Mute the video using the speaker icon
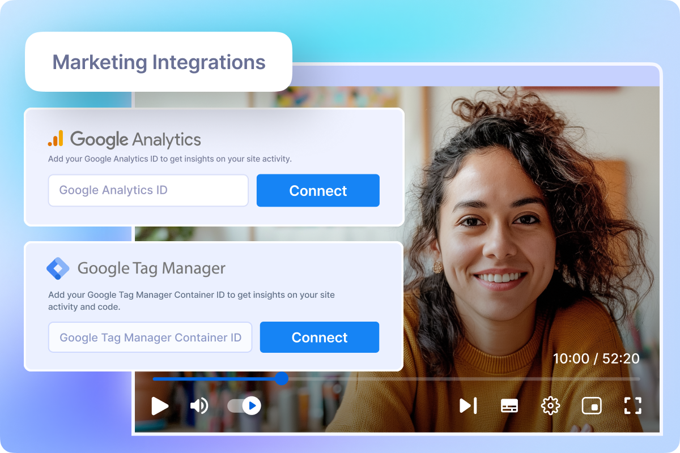Viewport: 680px width, 453px height. point(199,405)
